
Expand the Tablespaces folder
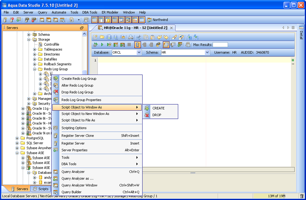34,49
